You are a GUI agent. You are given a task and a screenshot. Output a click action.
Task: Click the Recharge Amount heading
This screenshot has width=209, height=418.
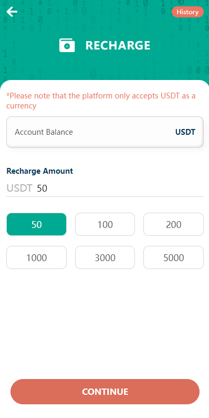pyautogui.click(x=39, y=171)
